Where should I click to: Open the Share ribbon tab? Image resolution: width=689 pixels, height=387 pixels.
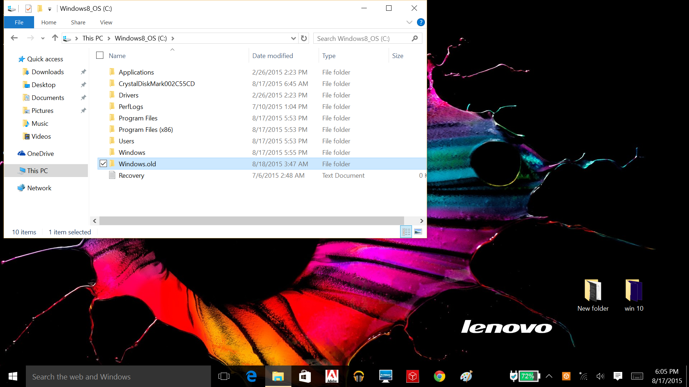(x=78, y=22)
